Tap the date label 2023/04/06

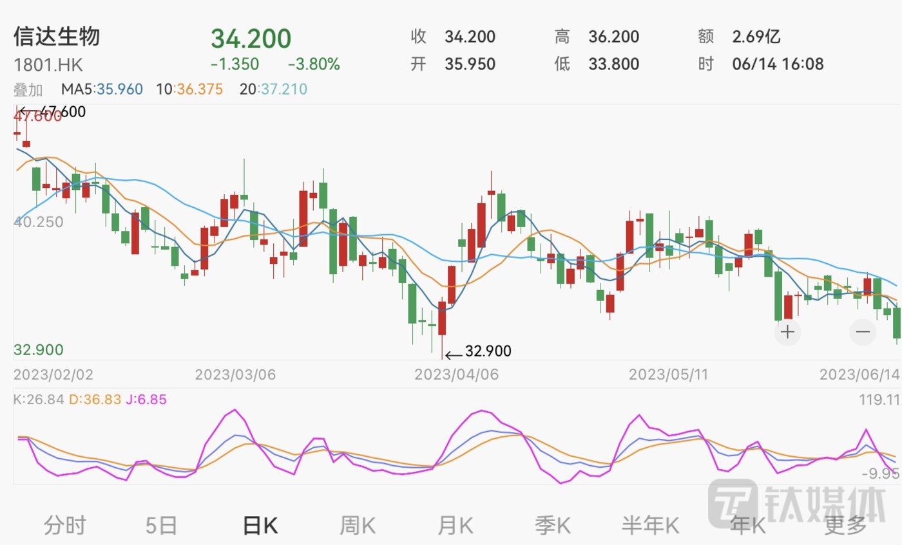tap(457, 374)
